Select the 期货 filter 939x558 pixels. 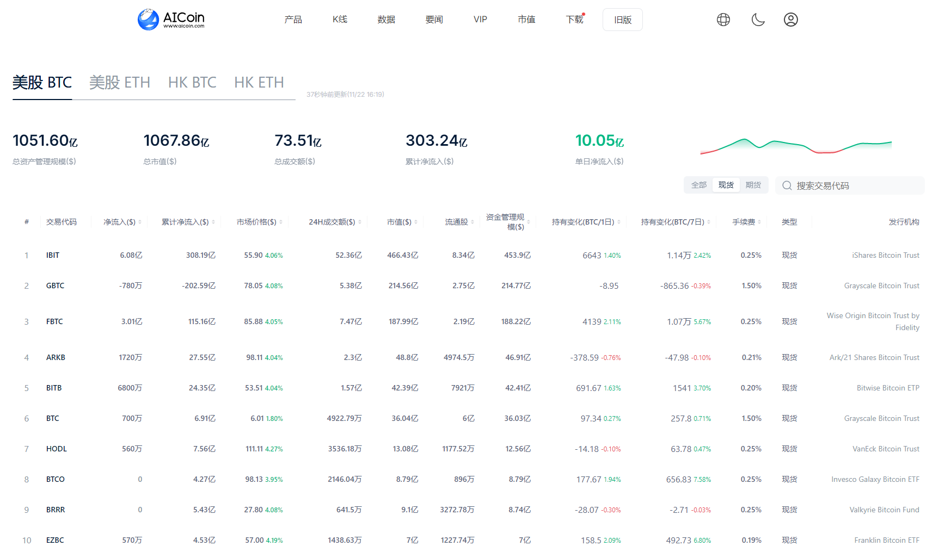pyautogui.click(x=753, y=185)
